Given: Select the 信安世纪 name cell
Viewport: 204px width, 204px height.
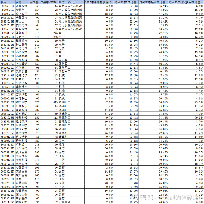Looking at the screenshot, I should coord(22,137).
